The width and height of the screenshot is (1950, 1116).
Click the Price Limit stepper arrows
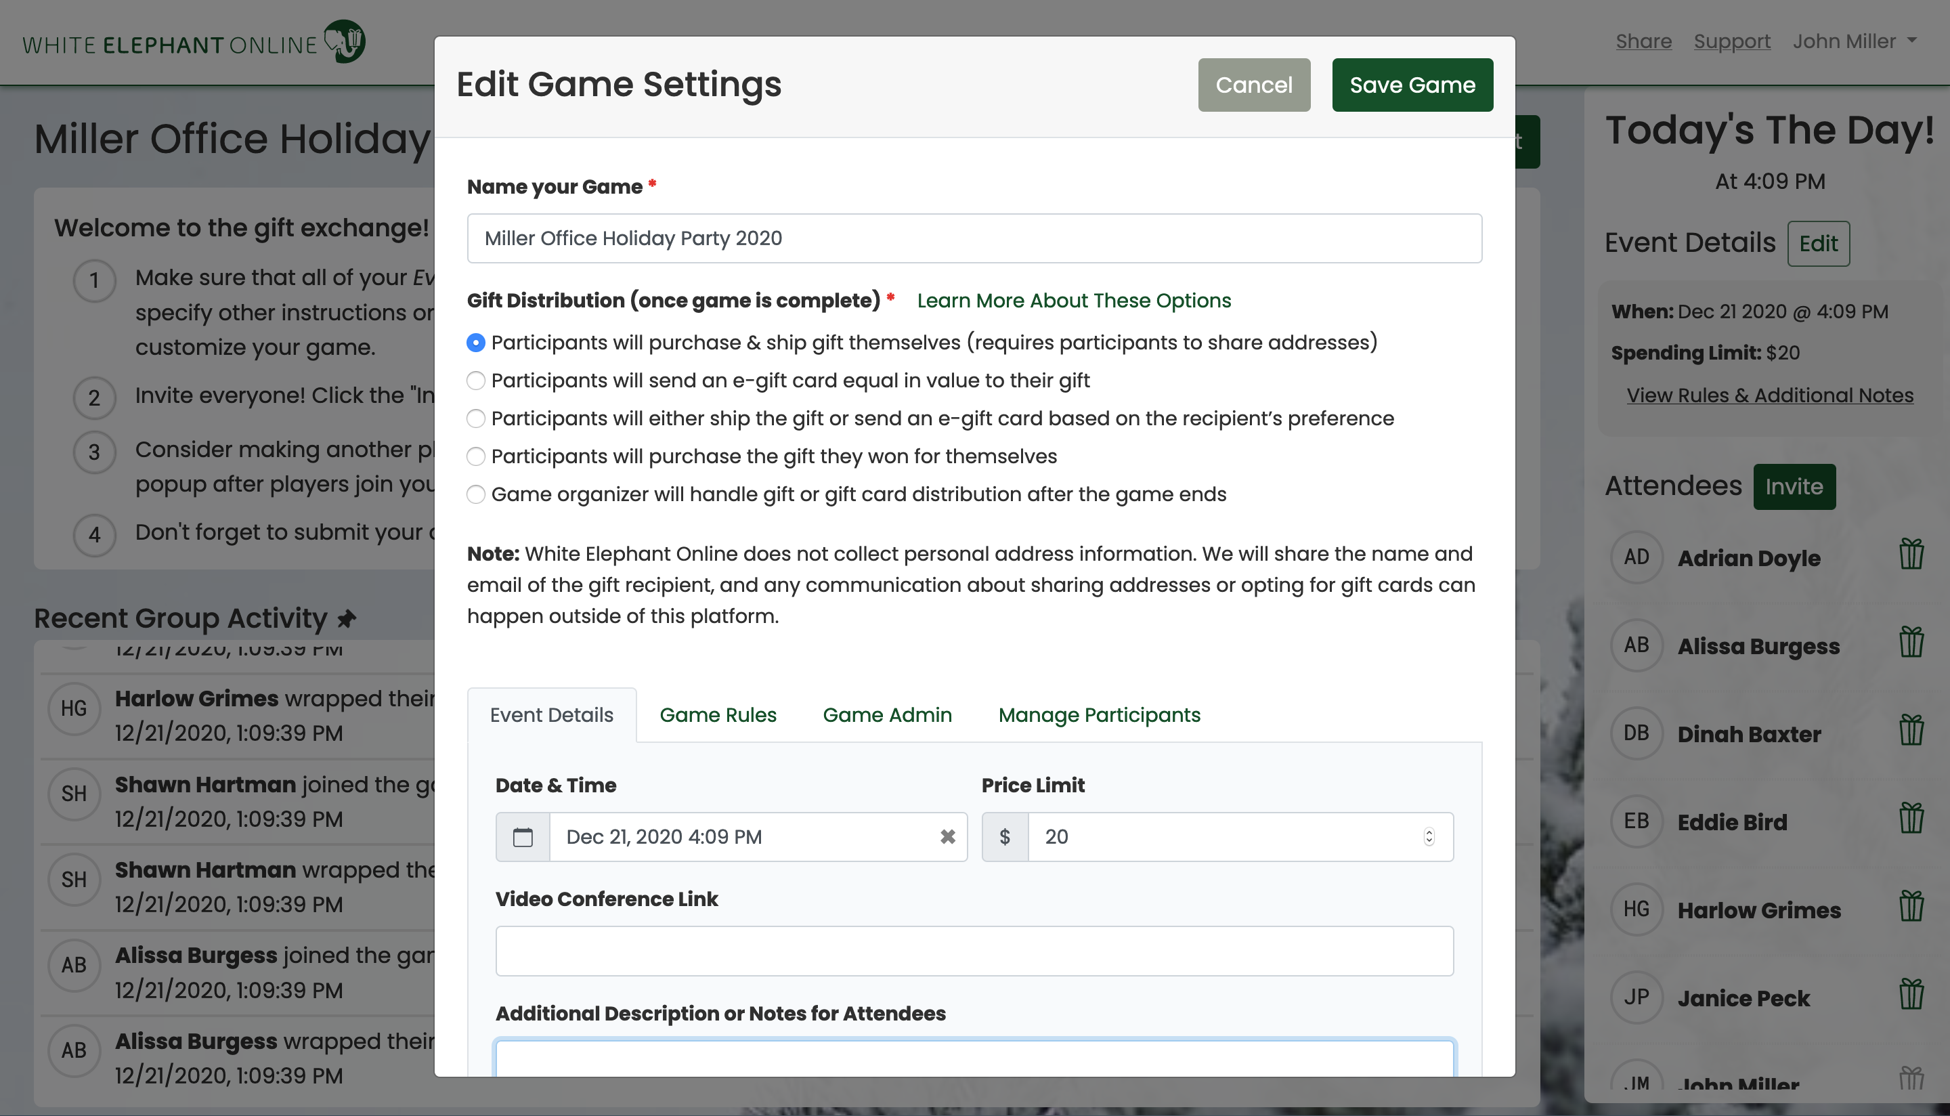[x=1428, y=837]
